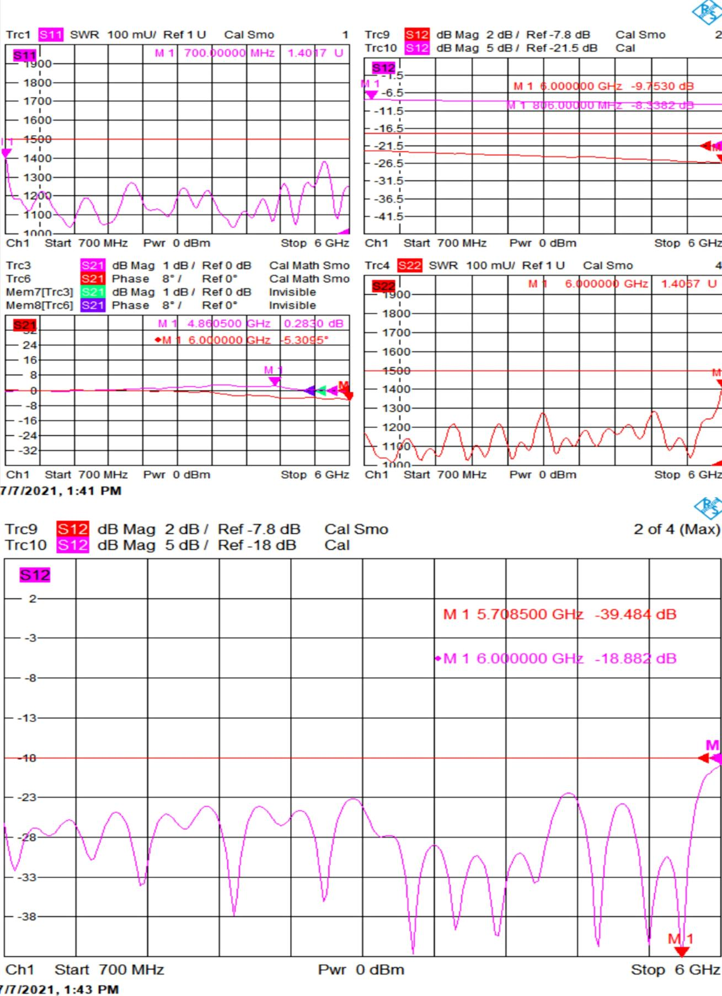
Task: Click the green reference triangle in the S21 diagram
Action: click(321, 390)
